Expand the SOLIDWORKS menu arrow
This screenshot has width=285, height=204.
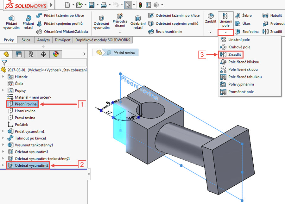click(51, 5)
